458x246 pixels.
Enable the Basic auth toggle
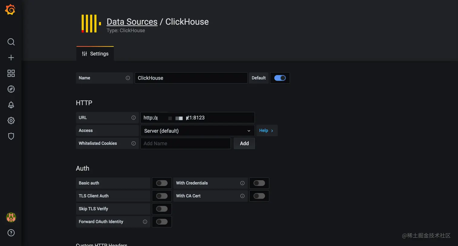162,183
